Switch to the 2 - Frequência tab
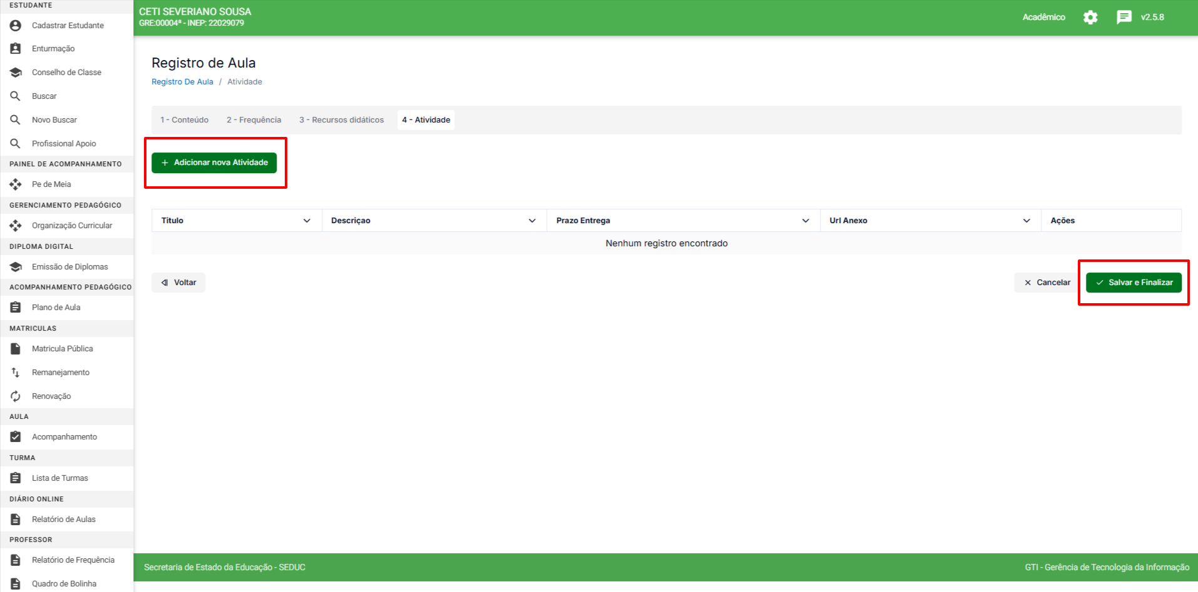1198x592 pixels. click(x=253, y=120)
